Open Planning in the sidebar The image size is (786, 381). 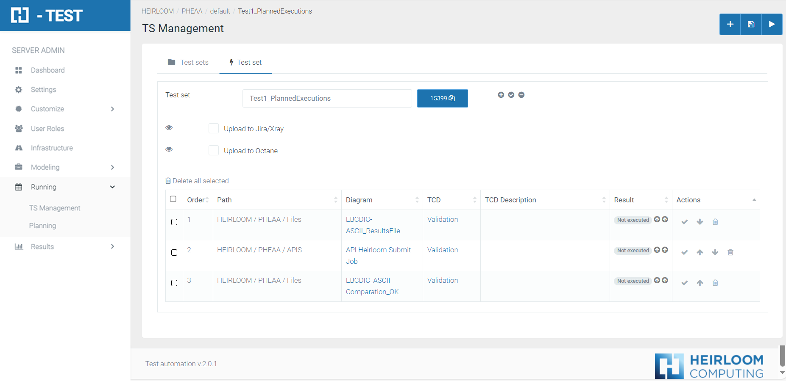(x=42, y=226)
